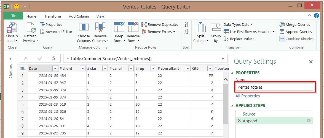This screenshot has height=138, width=324.
Task: Sort ascending with the A-Z icon
Action: tap(186, 24)
